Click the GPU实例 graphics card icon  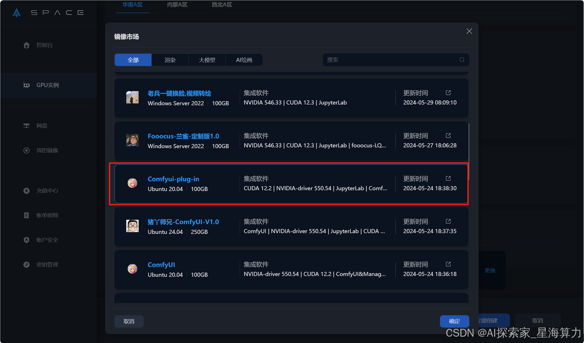[26, 85]
